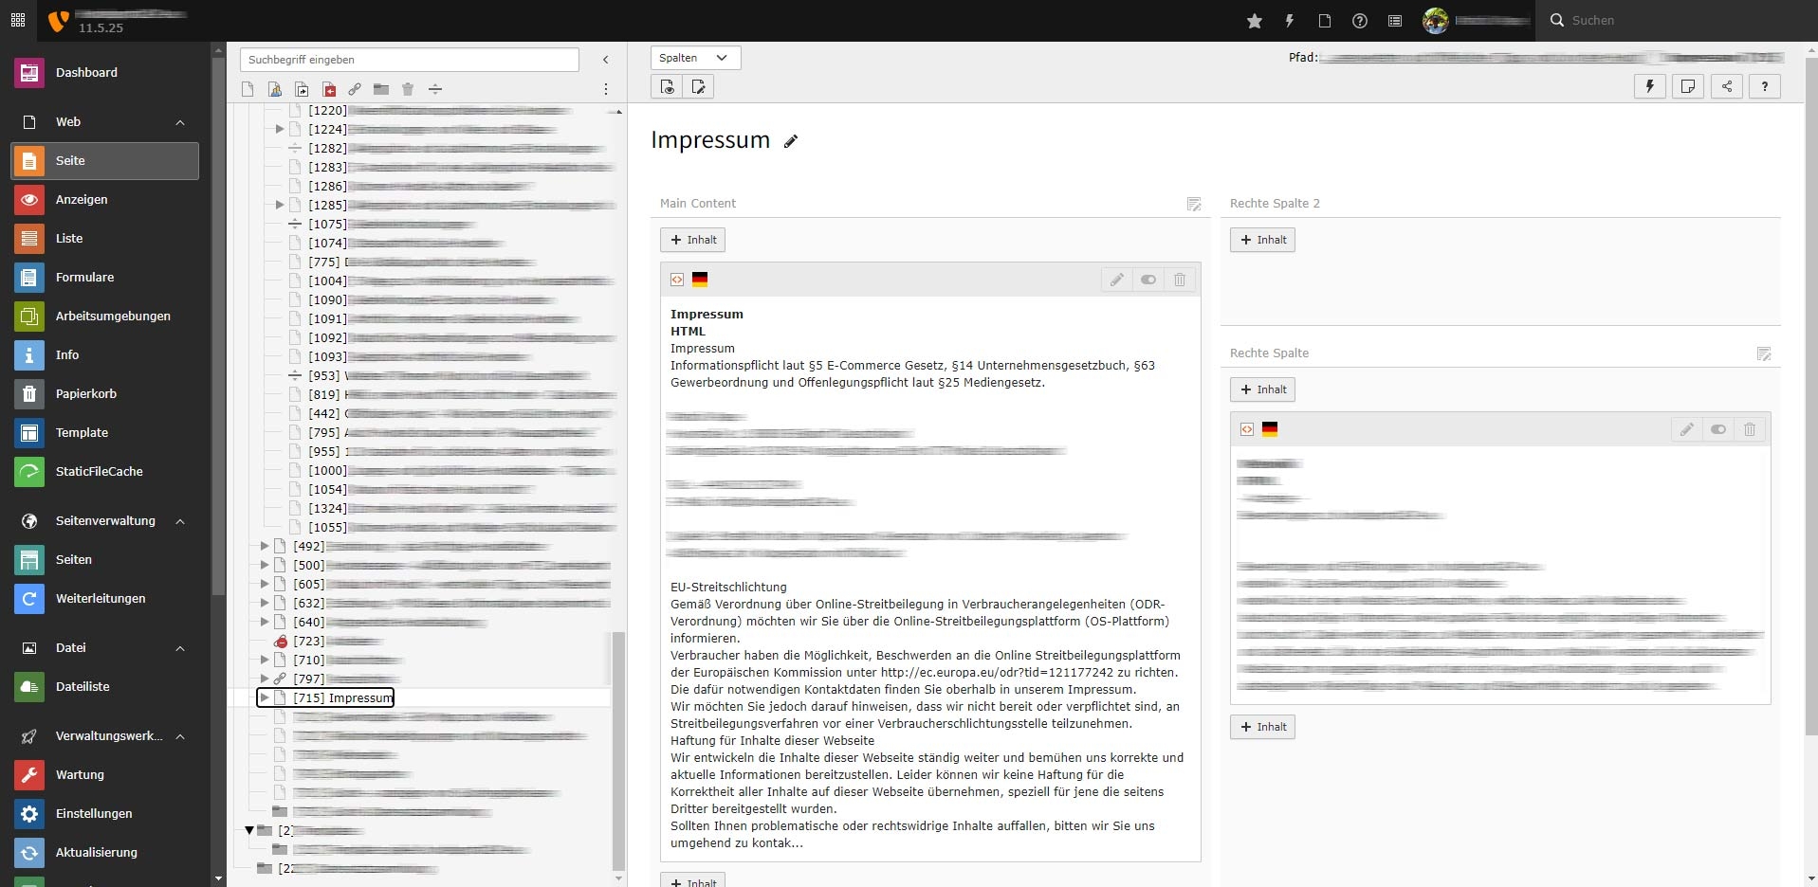Edit the Impressum HTML content element

pos(1117,280)
